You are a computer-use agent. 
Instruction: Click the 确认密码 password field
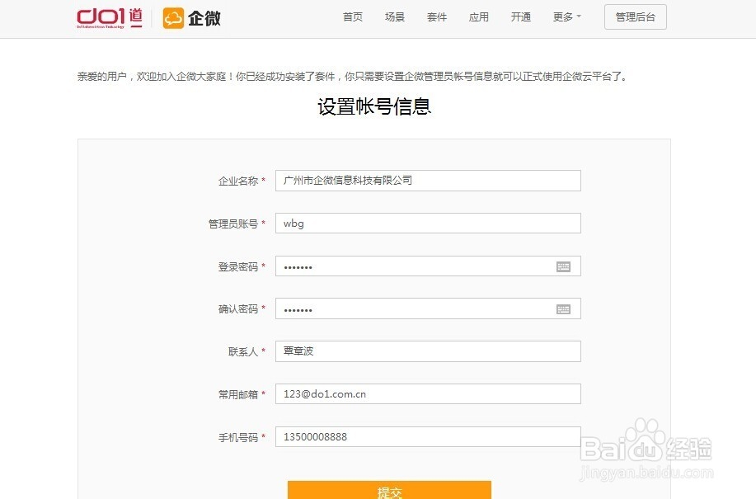412,308
